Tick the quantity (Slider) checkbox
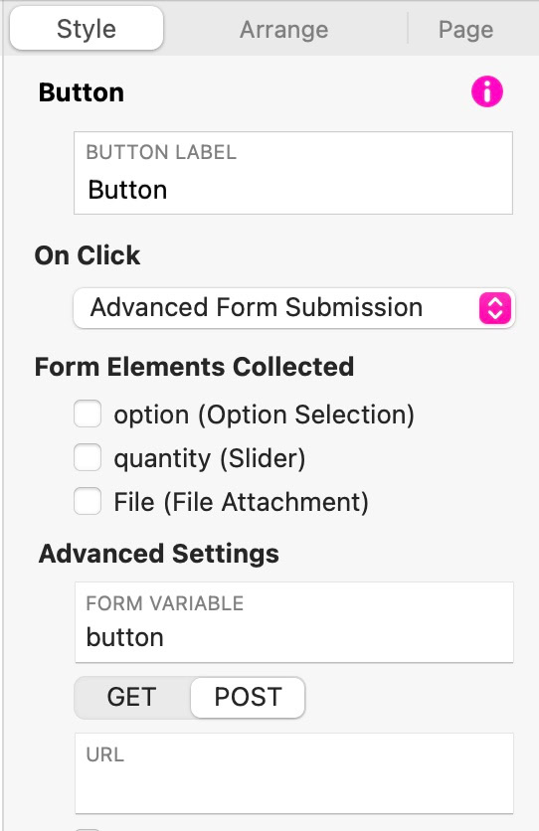The width and height of the screenshot is (539, 831). (88, 457)
